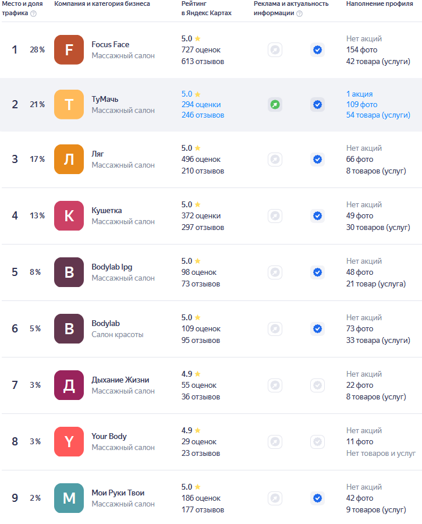Click the teal 'M' Мои Руки Твои logo

click(x=69, y=498)
